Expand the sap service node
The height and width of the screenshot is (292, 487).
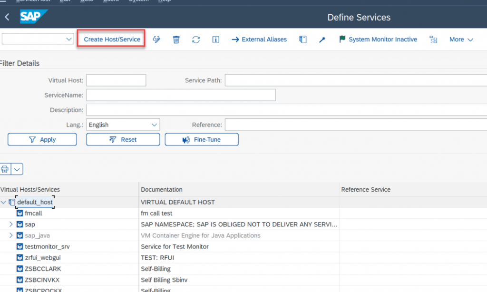tap(11, 224)
